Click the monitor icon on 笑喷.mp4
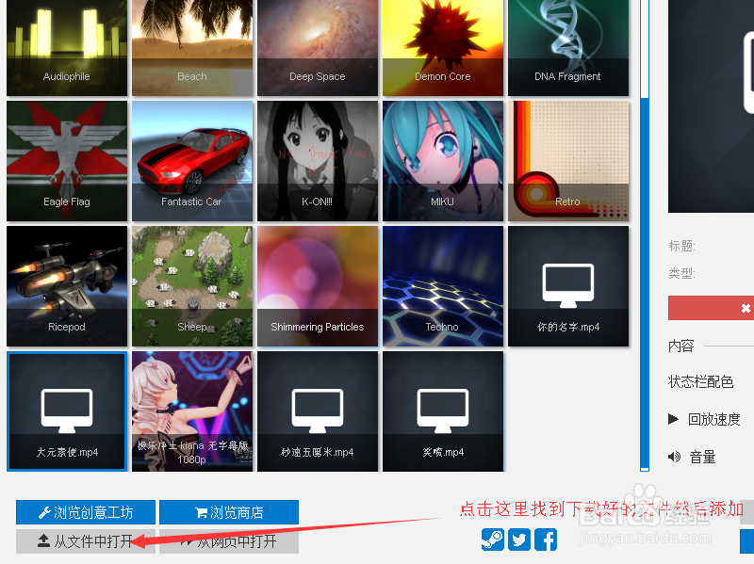754x564 pixels. tap(442, 411)
